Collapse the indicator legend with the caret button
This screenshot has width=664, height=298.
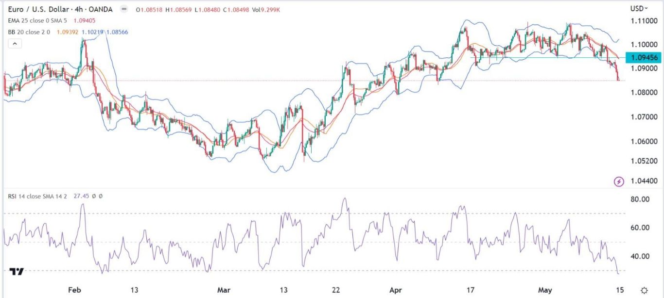click(x=15, y=44)
